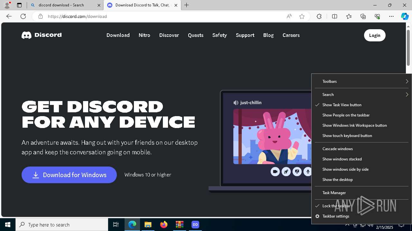Open Edge Settings and more menu
Screen dimensions: 412x231
point(391,16)
